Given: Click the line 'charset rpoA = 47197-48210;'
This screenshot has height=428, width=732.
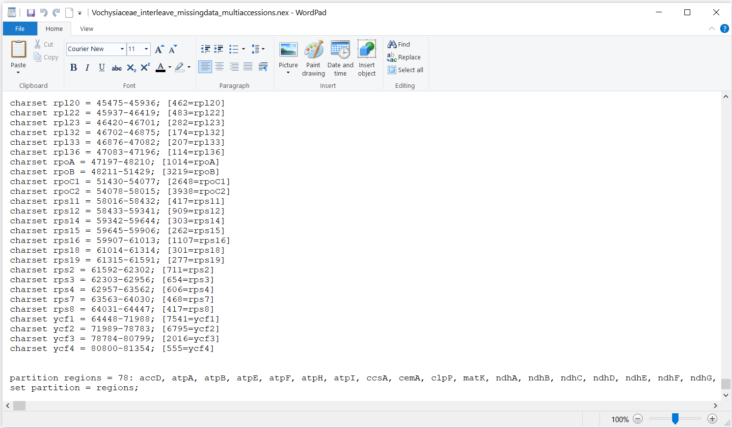Looking at the screenshot, I should 82,162.
